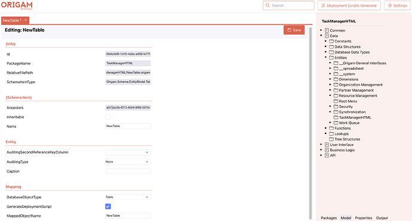
Task: Click the folder icon beside __spreadsheet
Action: point(336,69)
